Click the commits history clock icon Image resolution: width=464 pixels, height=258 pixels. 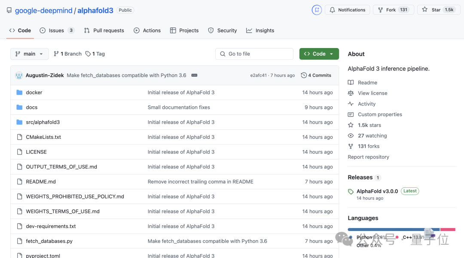304,75
